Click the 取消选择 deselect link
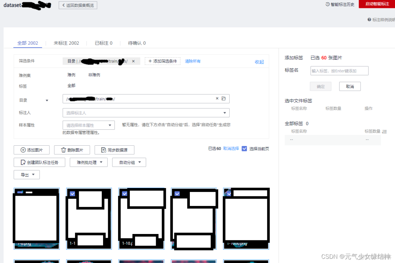The image size is (395, 263). pos(231,148)
